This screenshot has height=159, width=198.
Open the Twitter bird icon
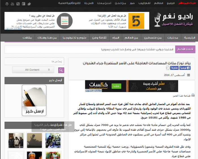[29, 4]
